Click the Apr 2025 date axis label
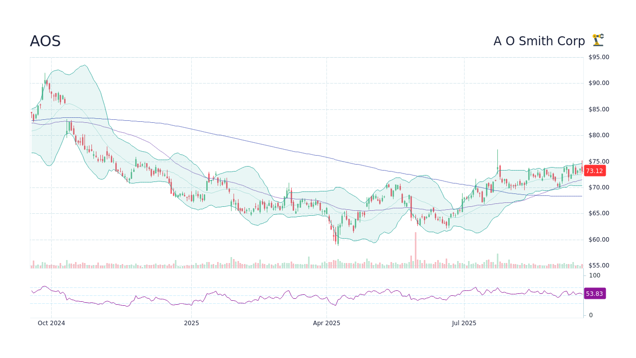636x358 pixels. click(327, 323)
